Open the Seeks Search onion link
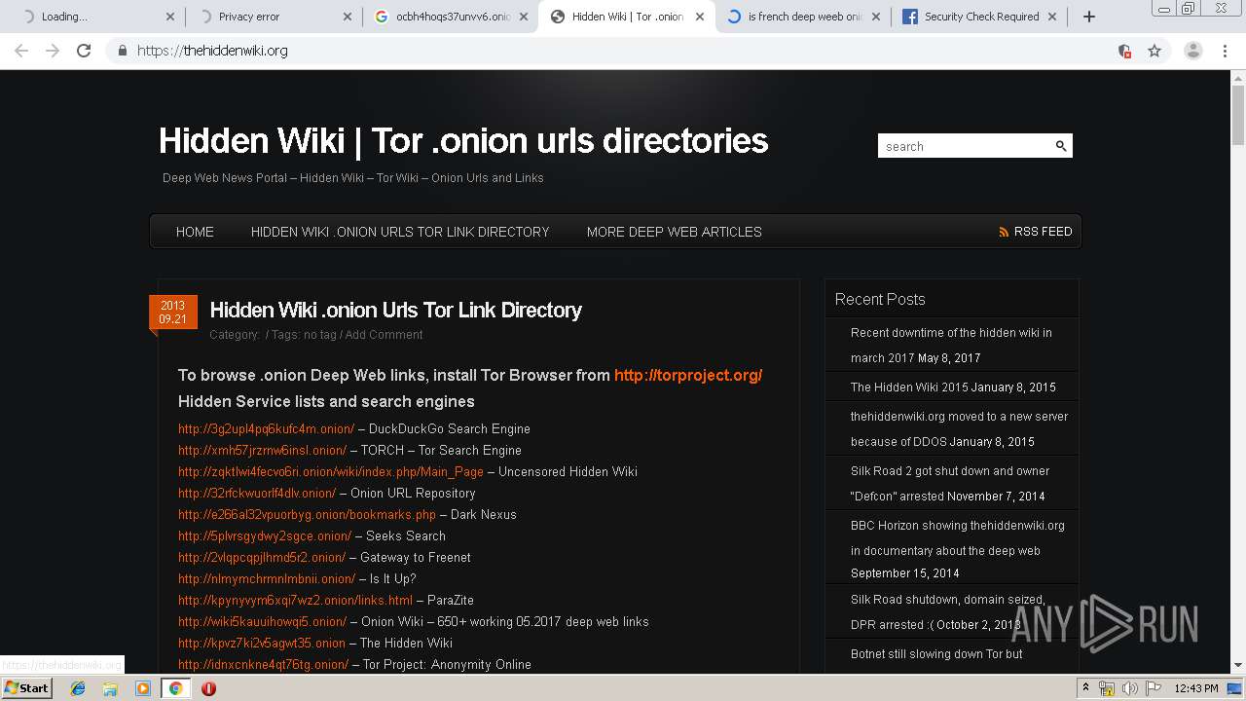1246x701 pixels. (265, 535)
